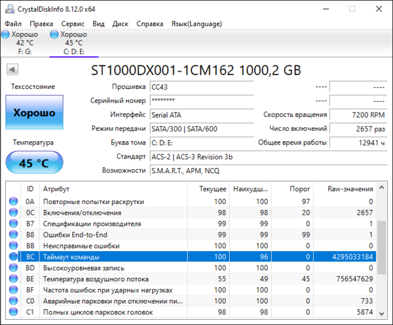Image resolution: width=393 pixels, height=325 pixels.
Task: Select disk tab Хорошо 45 °C
Action: click(x=73, y=43)
